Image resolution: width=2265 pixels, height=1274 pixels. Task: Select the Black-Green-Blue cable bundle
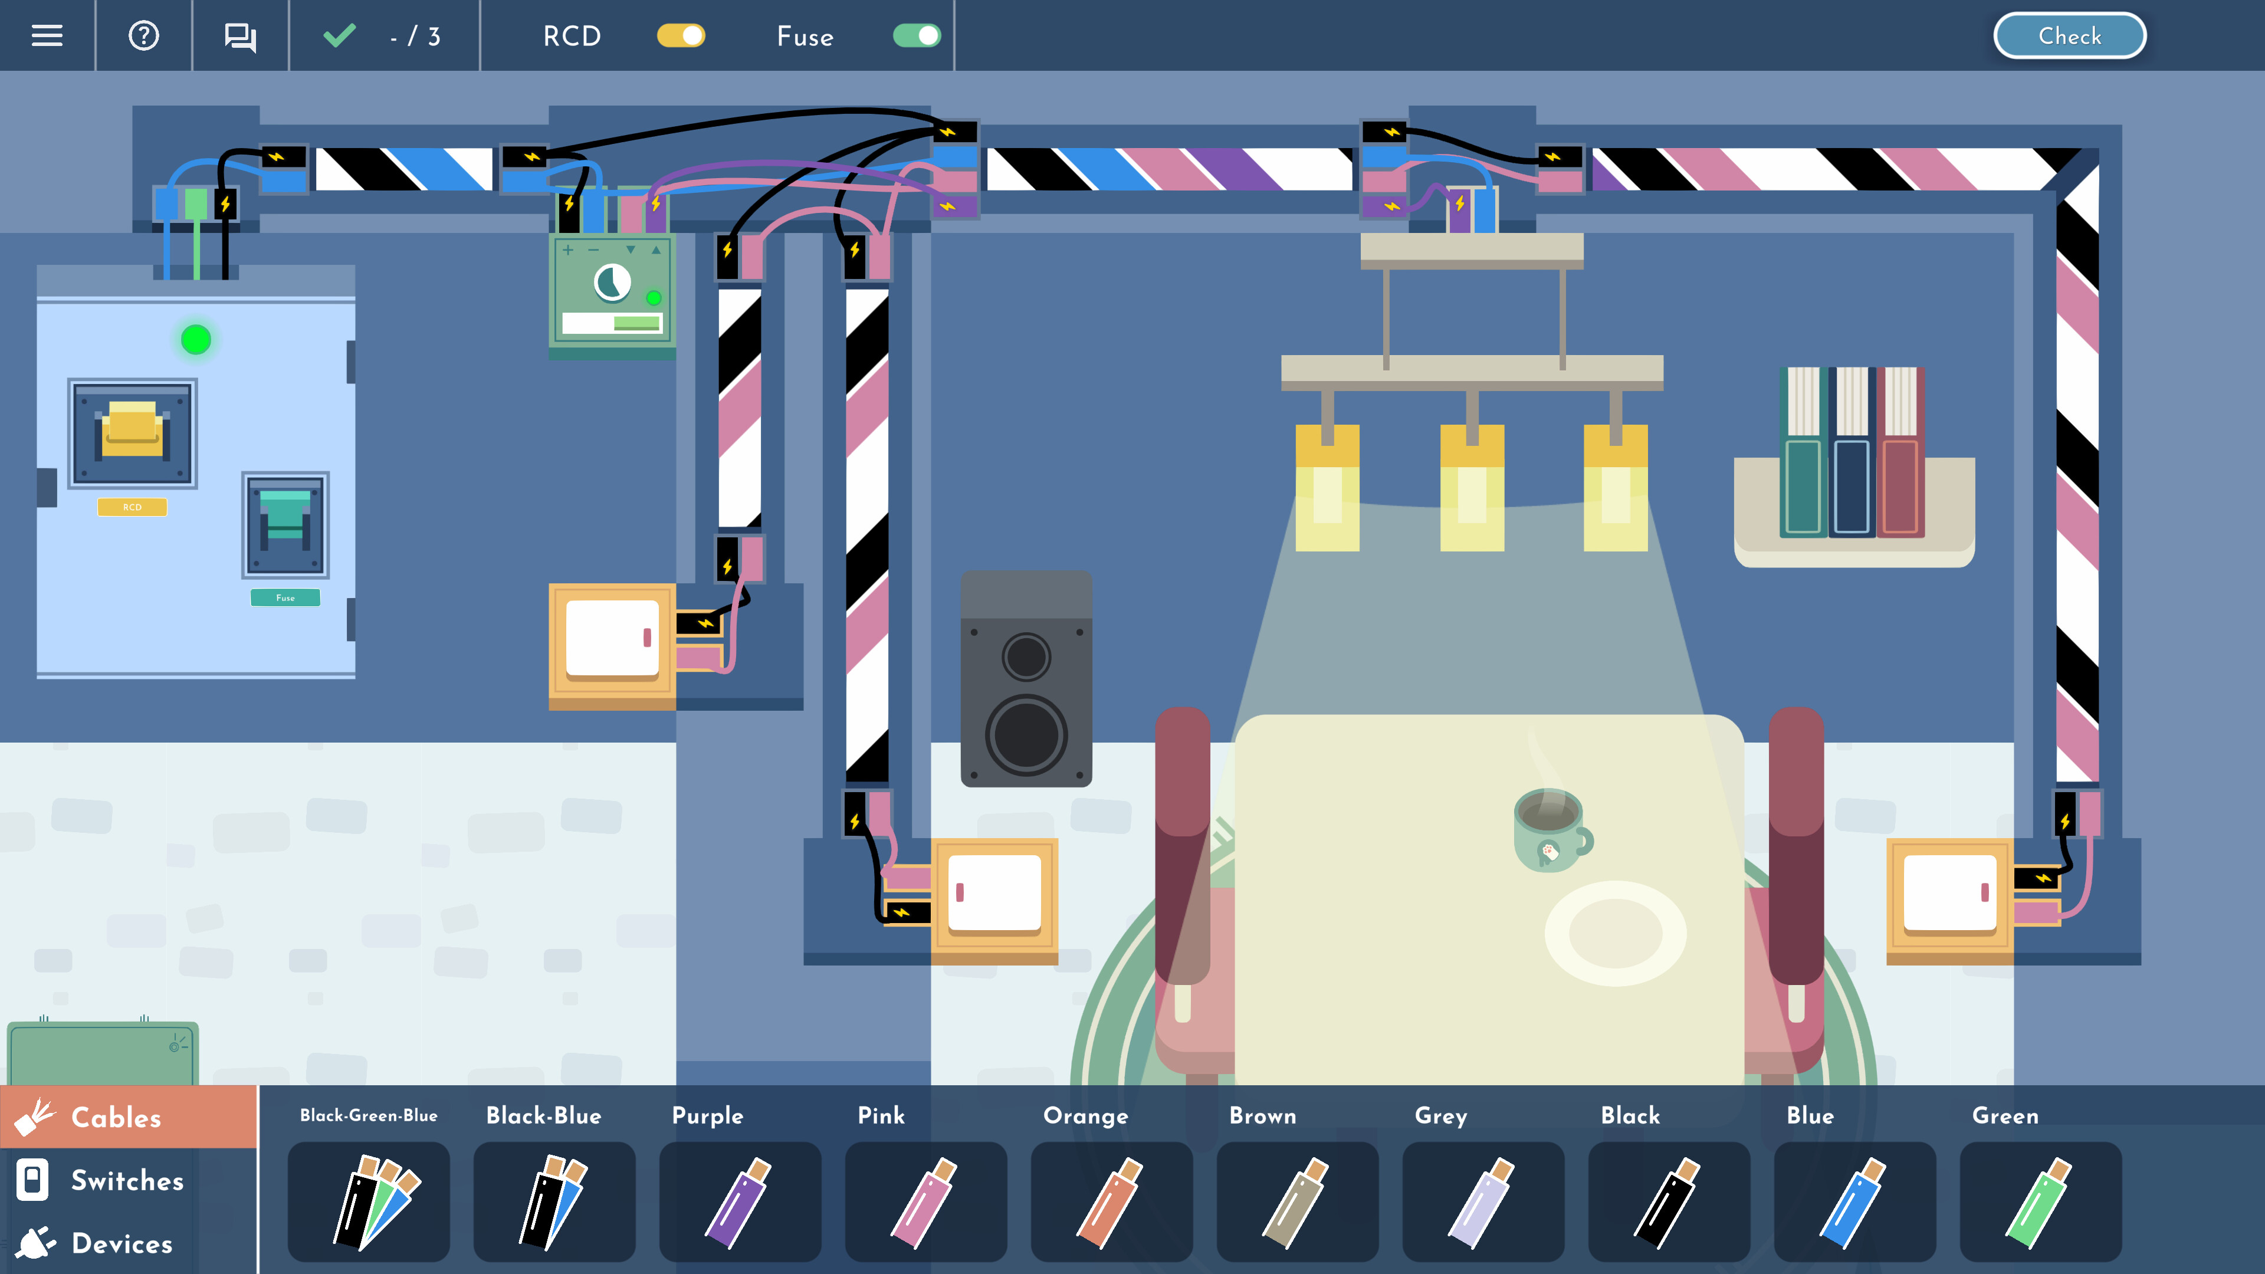(369, 1203)
